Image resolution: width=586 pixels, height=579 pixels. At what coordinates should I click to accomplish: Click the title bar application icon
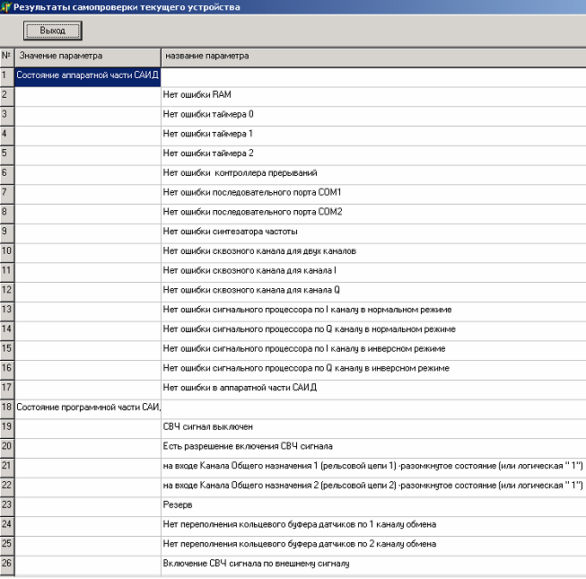(x=6, y=7)
